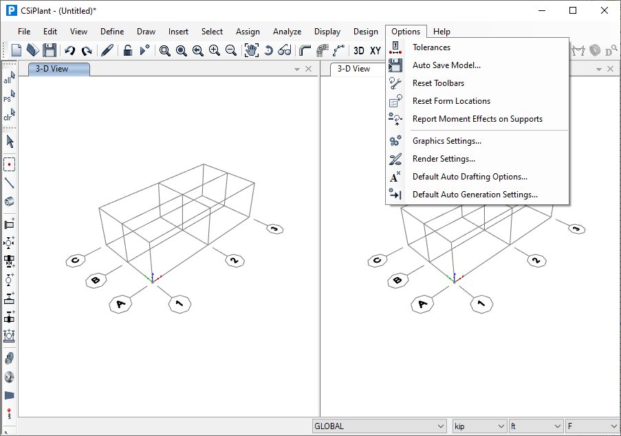The height and width of the screenshot is (436, 621).
Task: Click the Tolerances menu icon
Action: [395, 47]
